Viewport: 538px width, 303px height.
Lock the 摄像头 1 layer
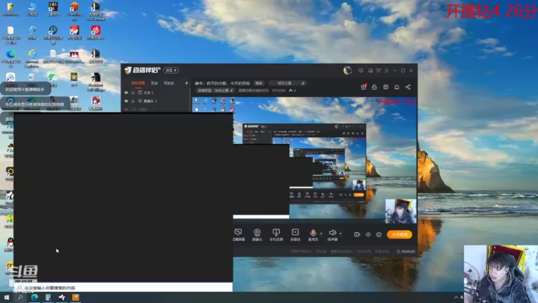132,101
